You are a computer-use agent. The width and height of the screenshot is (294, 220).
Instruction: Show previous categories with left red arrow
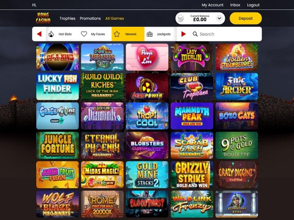[39, 34]
